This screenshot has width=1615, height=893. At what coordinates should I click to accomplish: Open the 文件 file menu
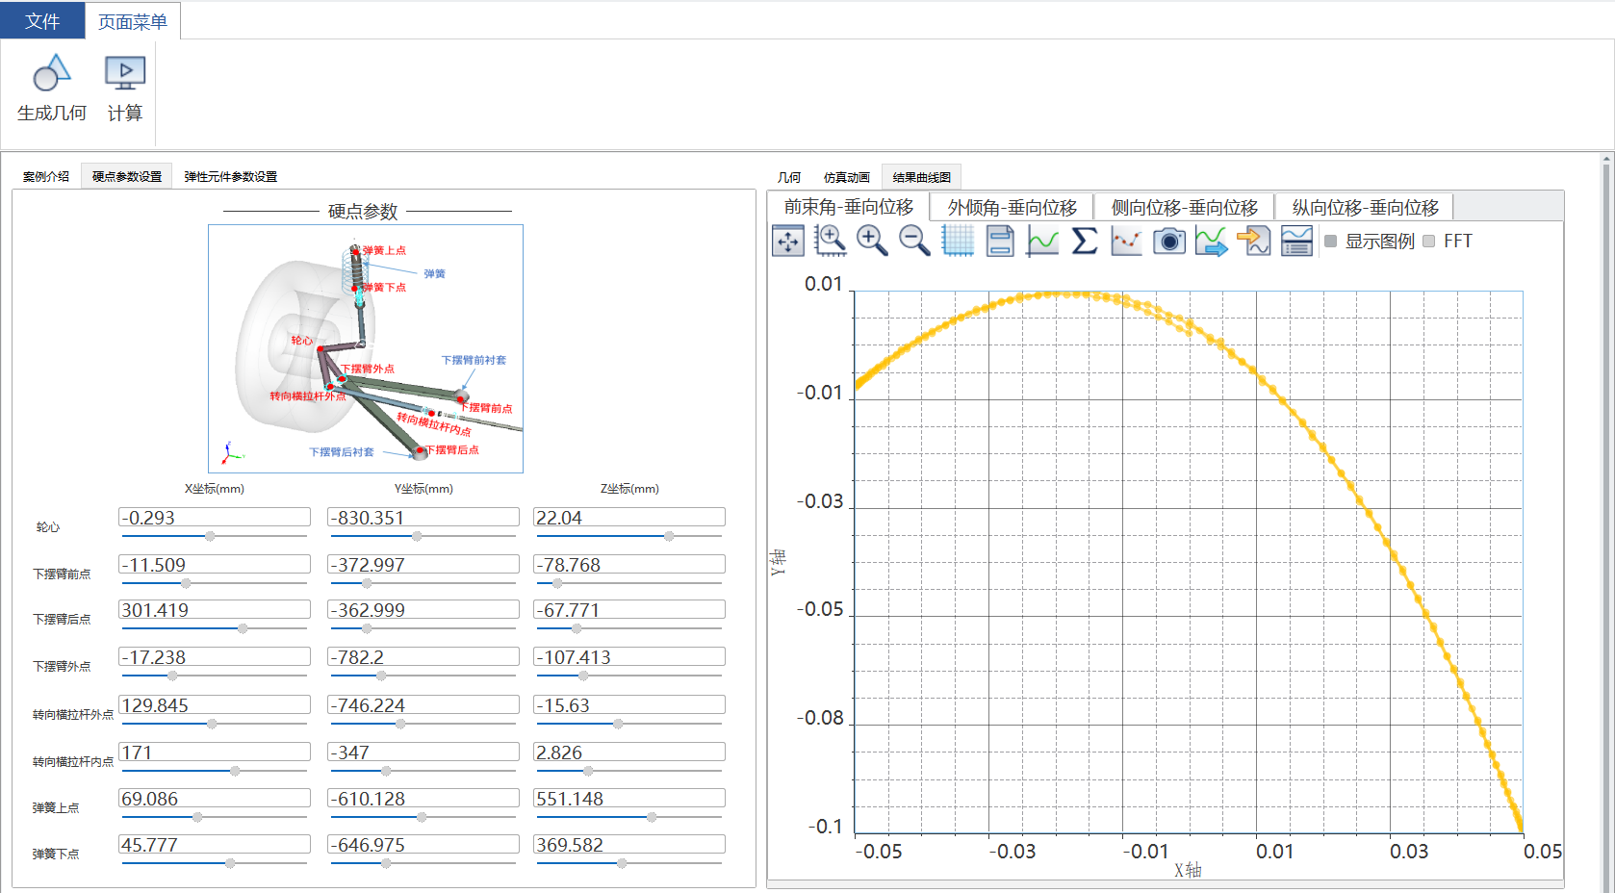(x=42, y=20)
